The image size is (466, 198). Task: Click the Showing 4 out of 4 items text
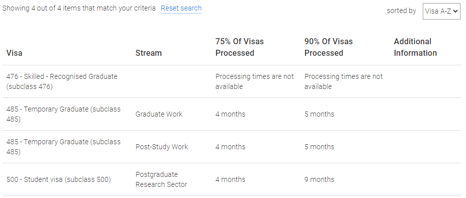click(x=79, y=9)
